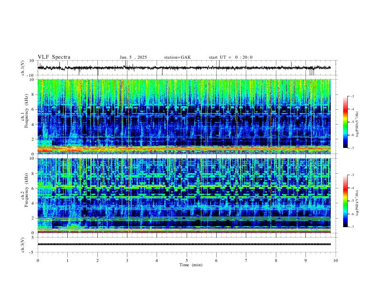Click the ch.3 voltage trace band
The height and width of the screenshot is (292, 378).
pos(184,244)
